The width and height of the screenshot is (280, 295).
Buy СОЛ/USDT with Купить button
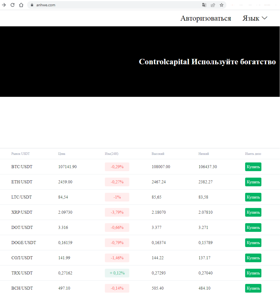253,258
